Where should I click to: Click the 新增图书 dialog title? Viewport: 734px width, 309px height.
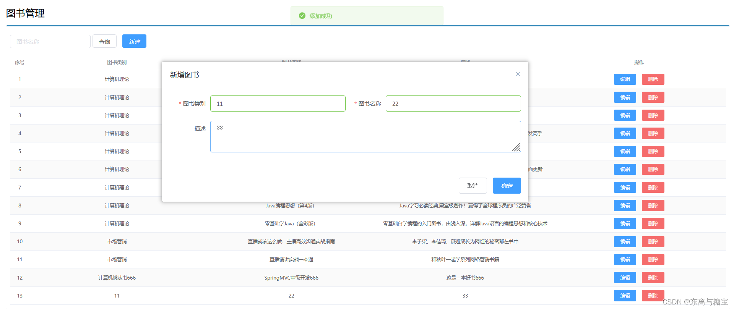tap(184, 75)
